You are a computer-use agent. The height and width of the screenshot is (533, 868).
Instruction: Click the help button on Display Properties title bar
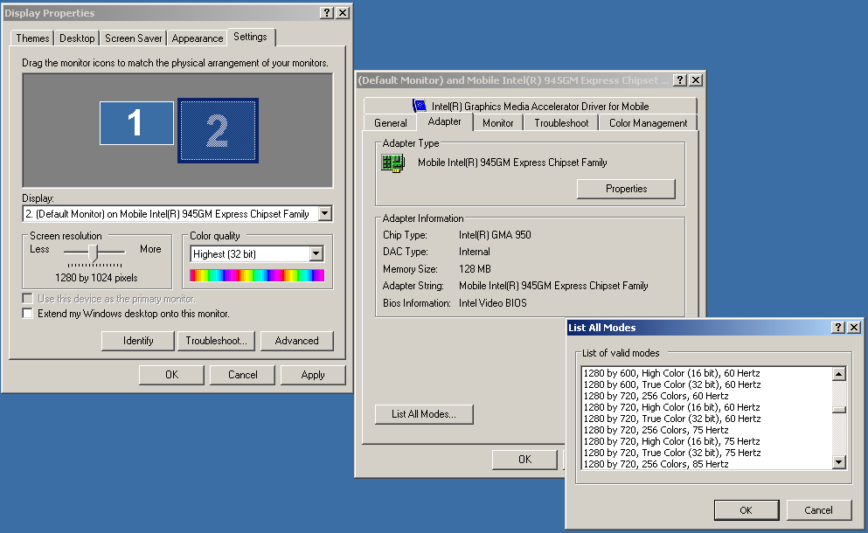(327, 13)
